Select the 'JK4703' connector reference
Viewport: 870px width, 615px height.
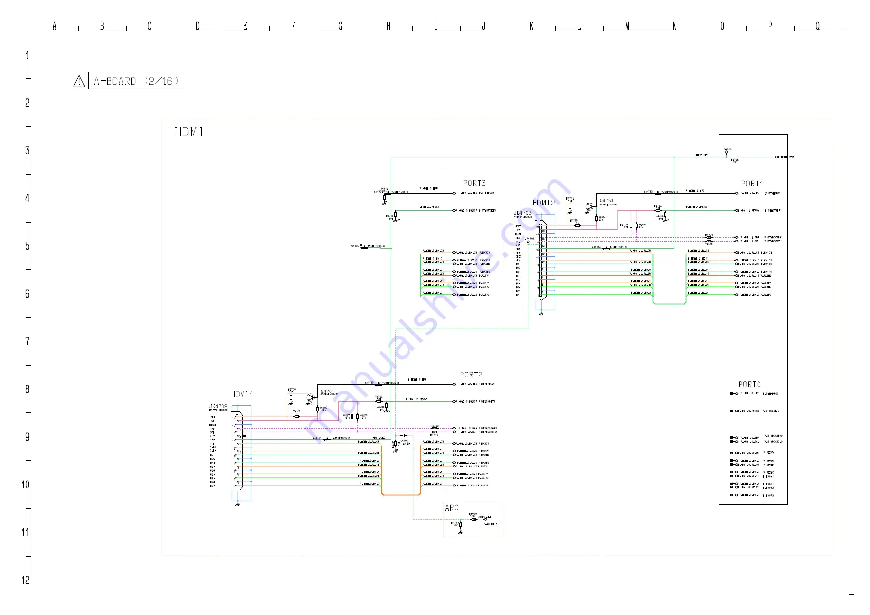(x=523, y=213)
